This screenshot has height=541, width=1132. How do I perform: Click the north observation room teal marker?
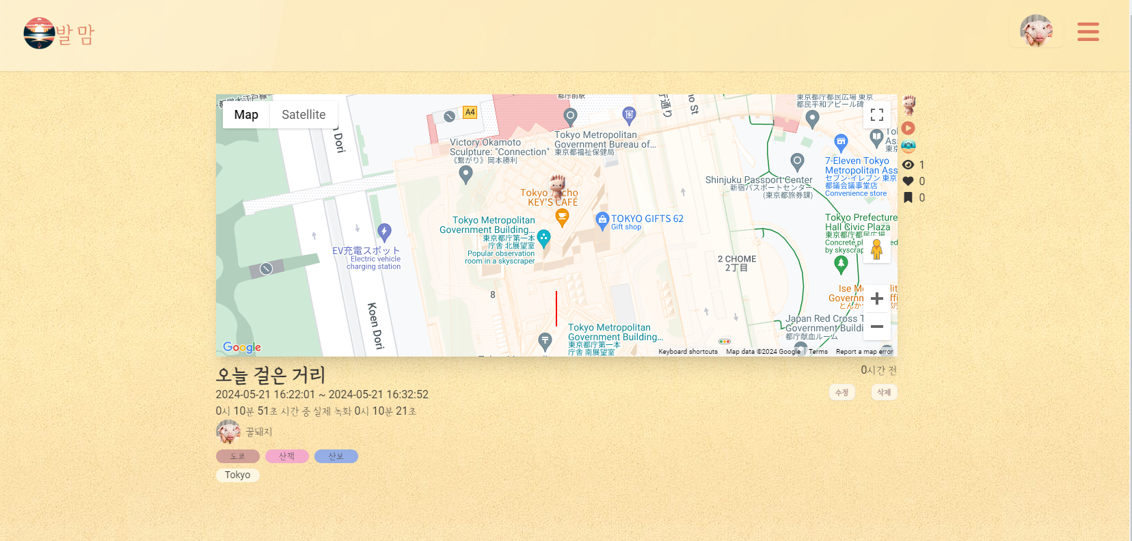pos(544,238)
